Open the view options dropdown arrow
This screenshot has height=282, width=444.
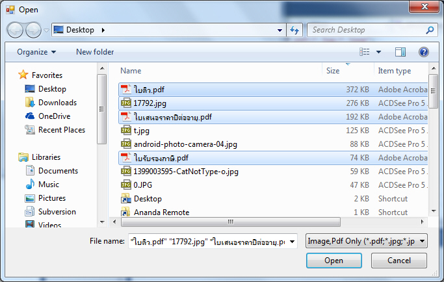[x=378, y=52]
